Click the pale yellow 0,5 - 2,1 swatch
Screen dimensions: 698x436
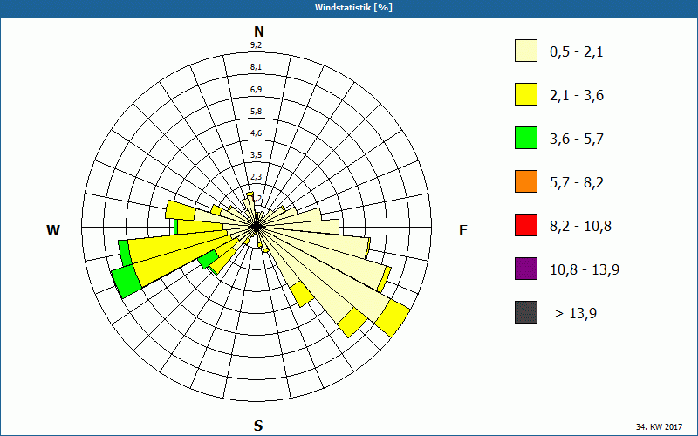click(x=526, y=51)
